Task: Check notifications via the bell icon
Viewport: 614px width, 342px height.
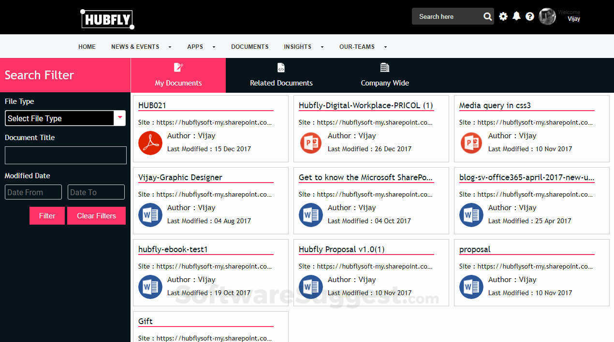Action: [x=516, y=16]
